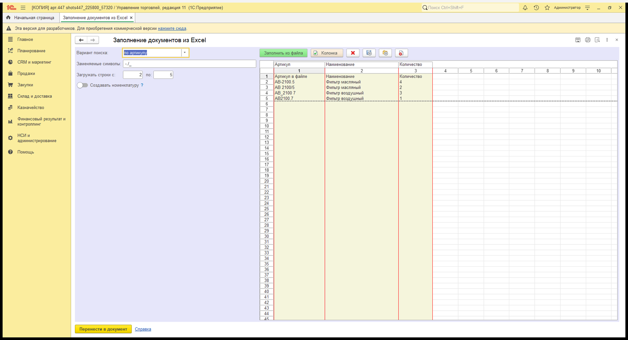628x340 pixels.
Task: Open favorites star icon
Action: point(547,8)
